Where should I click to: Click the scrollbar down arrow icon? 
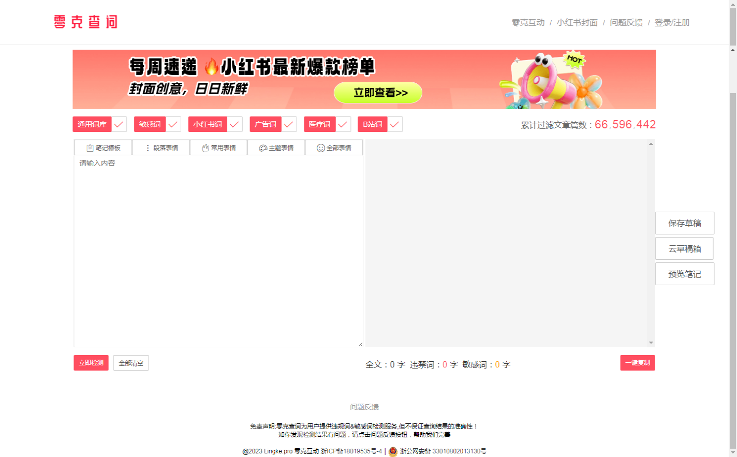732,453
